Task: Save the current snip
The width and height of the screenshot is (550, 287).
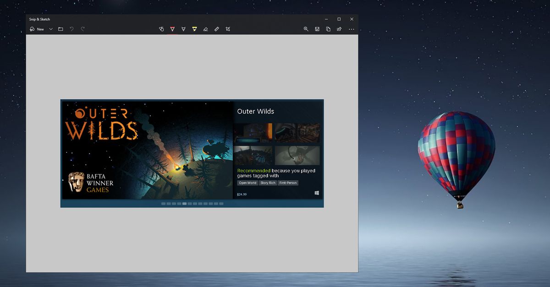Action: point(317,28)
